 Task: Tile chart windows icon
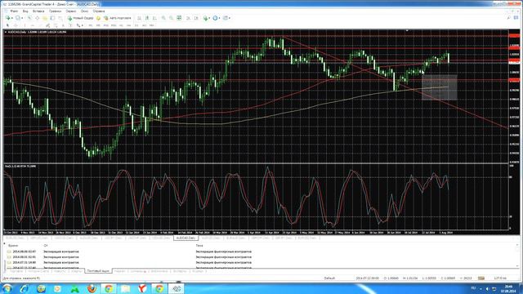pos(179,18)
